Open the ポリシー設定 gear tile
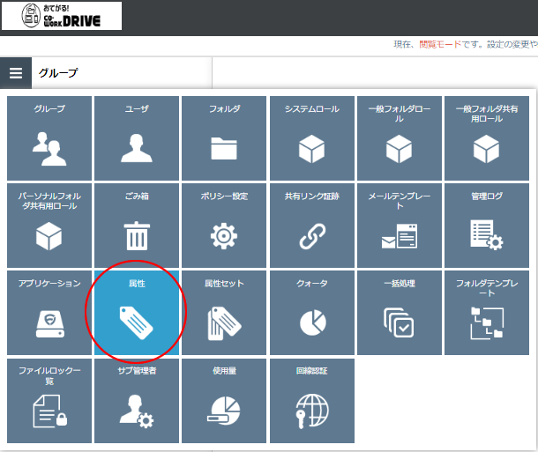This screenshot has width=538, height=452. 224,226
